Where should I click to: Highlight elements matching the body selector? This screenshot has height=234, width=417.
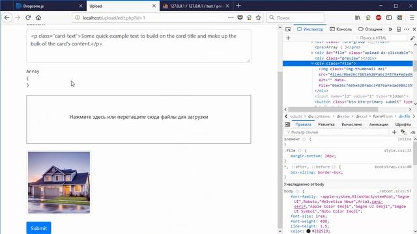pos(297,191)
